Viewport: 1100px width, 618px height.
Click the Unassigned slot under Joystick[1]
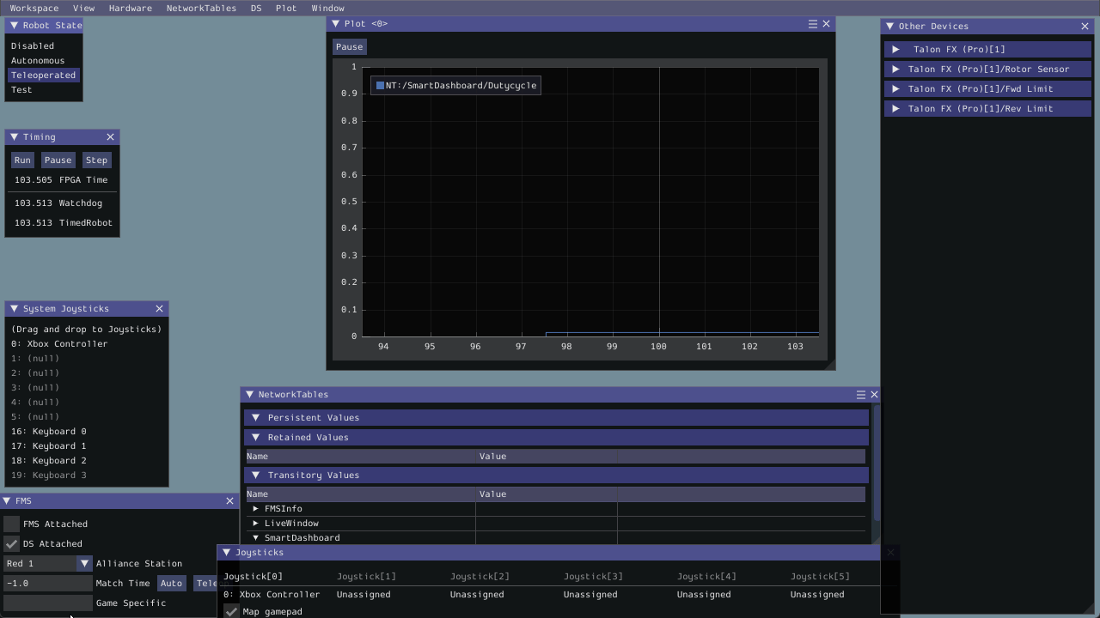(x=364, y=594)
